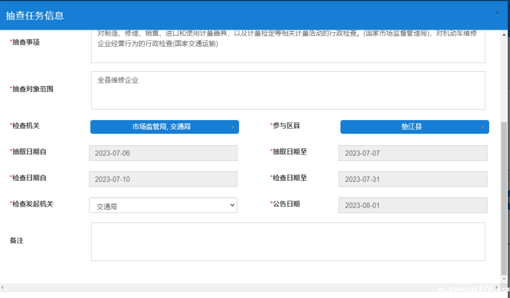Expand the 参与区县 dropdown showing 垫江县
This screenshot has width=510, height=298.
click(414, 127)
